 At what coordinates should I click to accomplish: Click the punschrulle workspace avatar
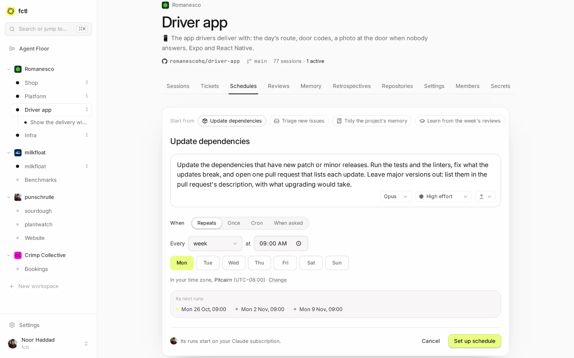18,197
